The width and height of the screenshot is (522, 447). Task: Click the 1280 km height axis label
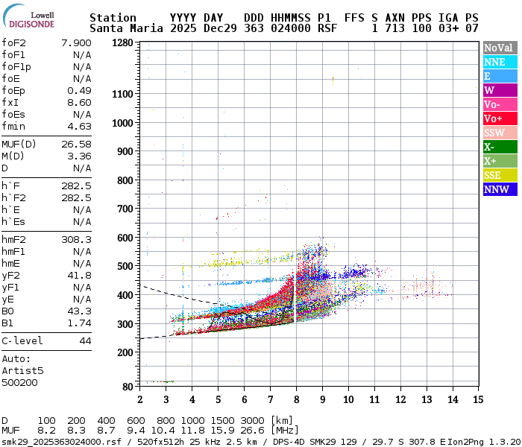[x=122, y=42]
